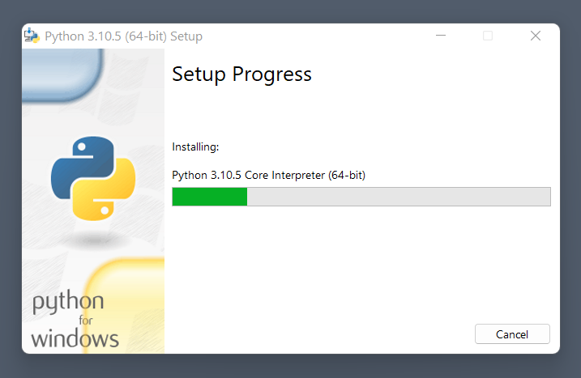Click the "python" wordmark in the sidebar

pyautogui.click(x=68, y=302)
